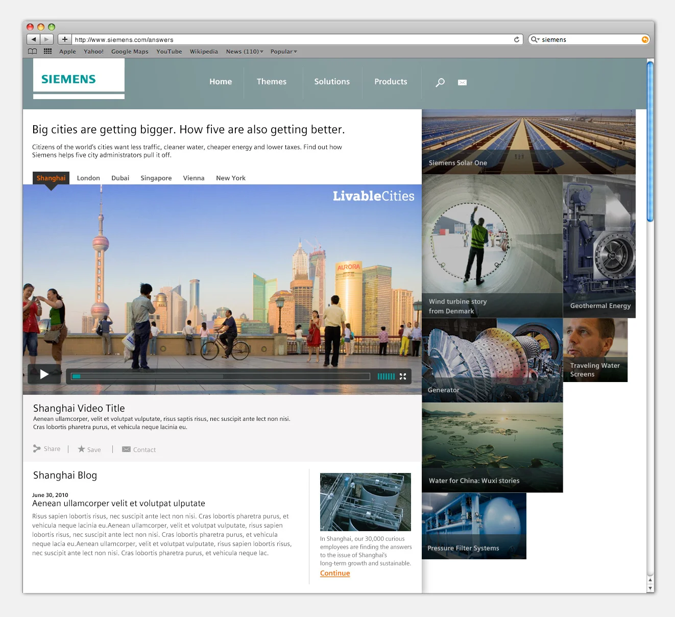Click the Shanghai Video Title heading
675x617 pixels.
[79, 408]
